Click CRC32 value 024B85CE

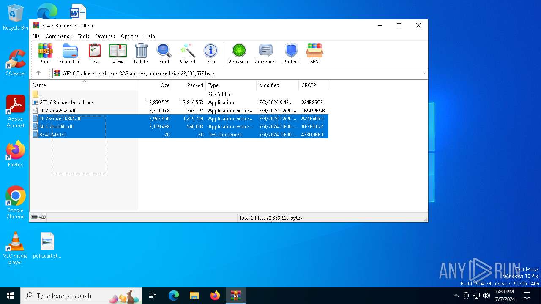point(312,103)
